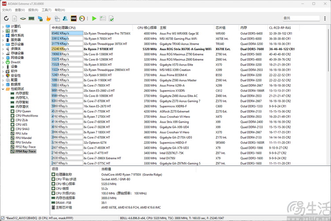Toggle the status bar checkbox at bottom-left
This screenshot has width=331, height=221.
pos(3,218)
